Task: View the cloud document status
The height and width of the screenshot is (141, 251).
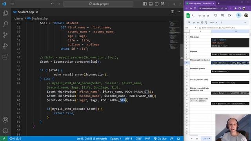Action: click(208, 16)
